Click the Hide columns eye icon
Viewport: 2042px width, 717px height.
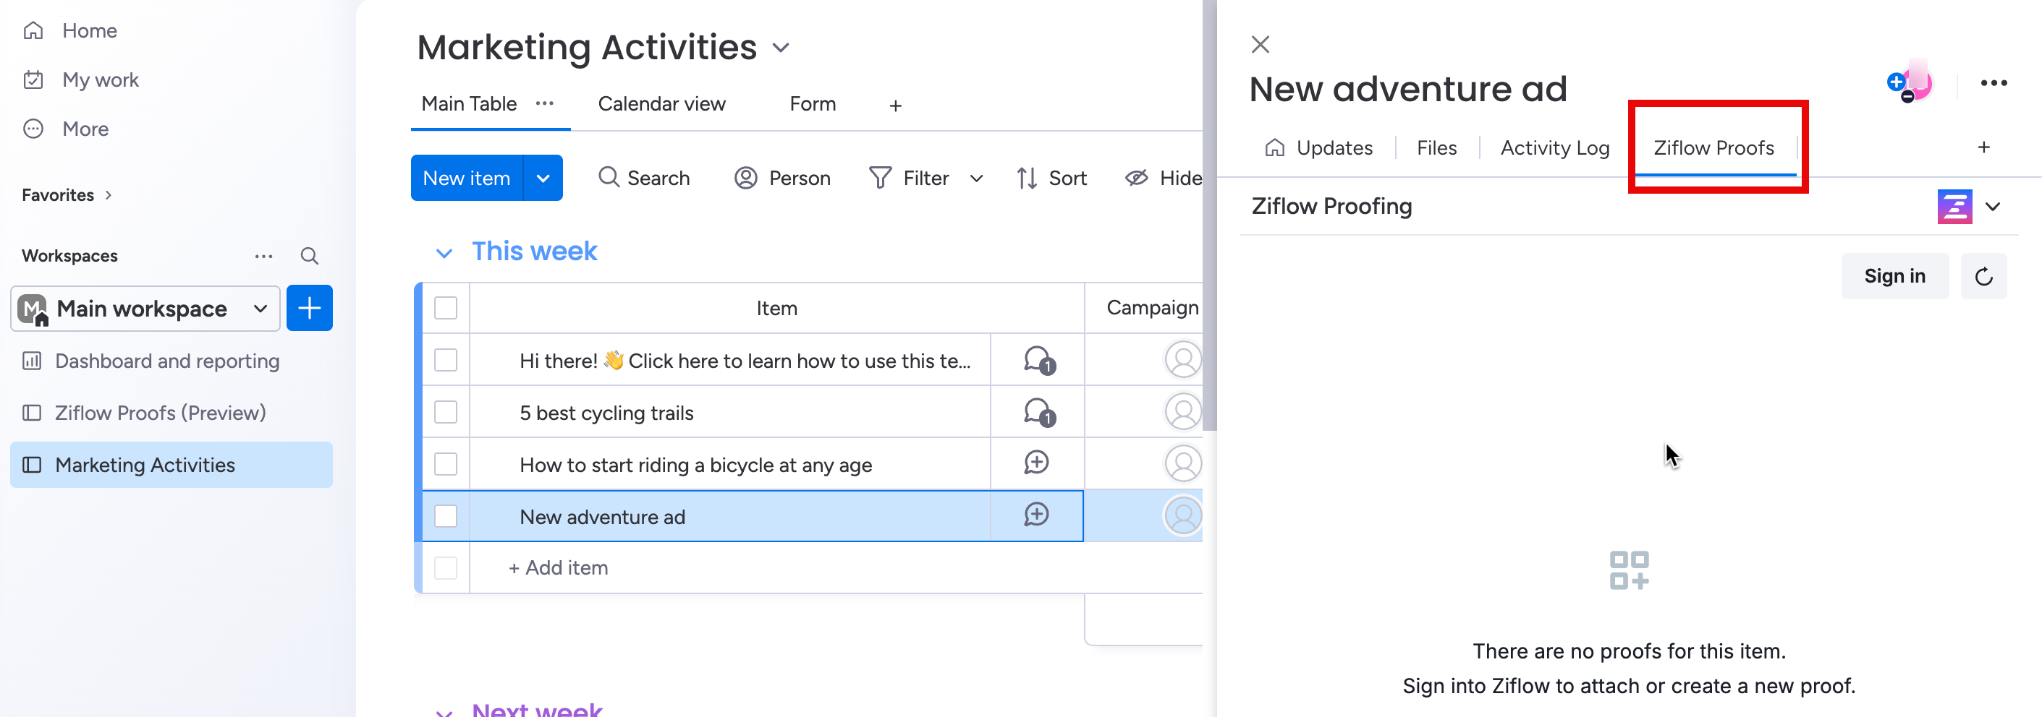[1136, 178]
